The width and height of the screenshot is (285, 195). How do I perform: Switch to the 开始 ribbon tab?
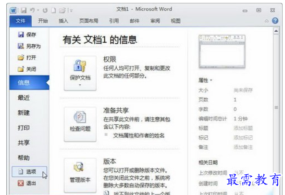[x=43, y=21]
